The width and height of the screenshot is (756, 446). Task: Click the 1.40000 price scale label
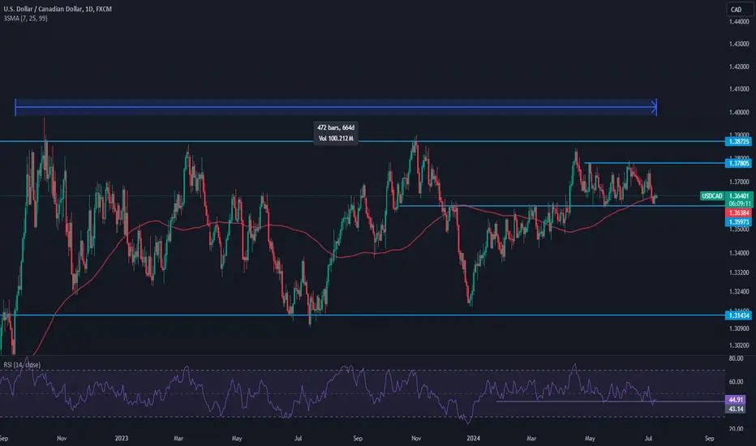tap(739, 113)
